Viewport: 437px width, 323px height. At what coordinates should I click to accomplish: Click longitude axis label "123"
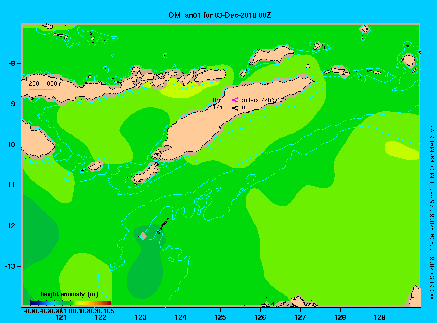(x=141, y=317)
